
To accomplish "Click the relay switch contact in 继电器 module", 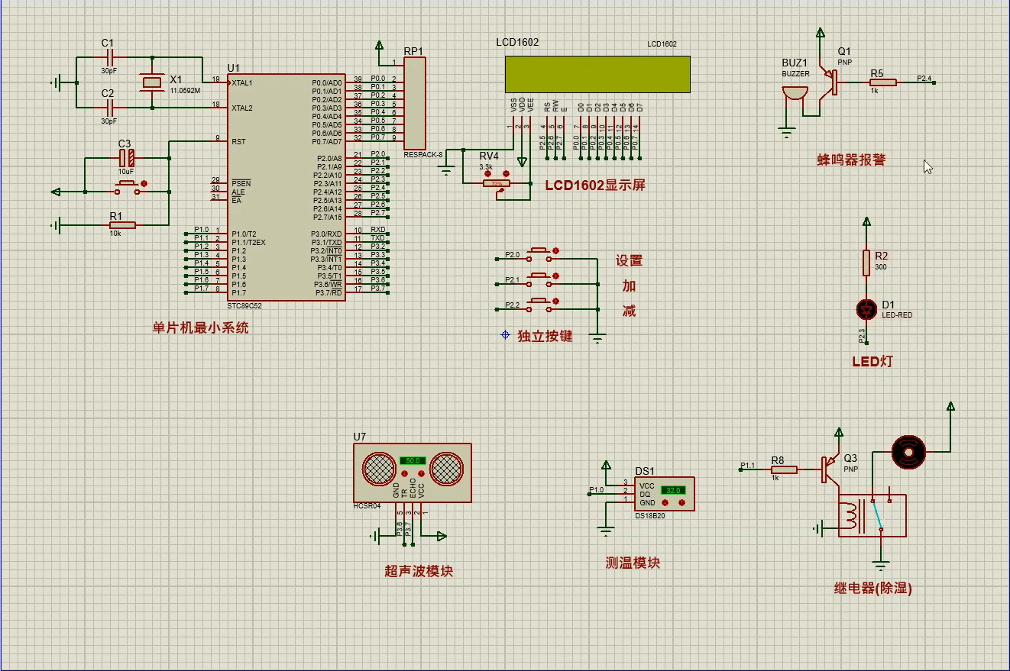I will pos(877,514).
